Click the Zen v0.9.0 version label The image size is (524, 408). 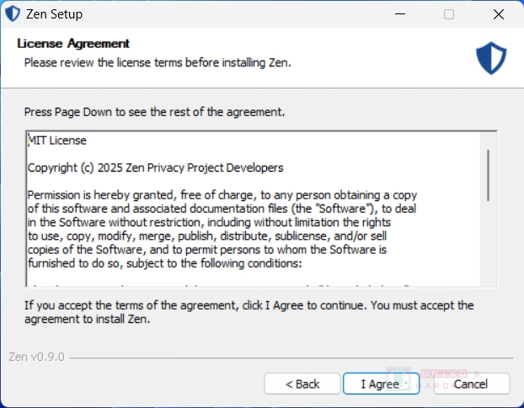click(x=37, y=357)
